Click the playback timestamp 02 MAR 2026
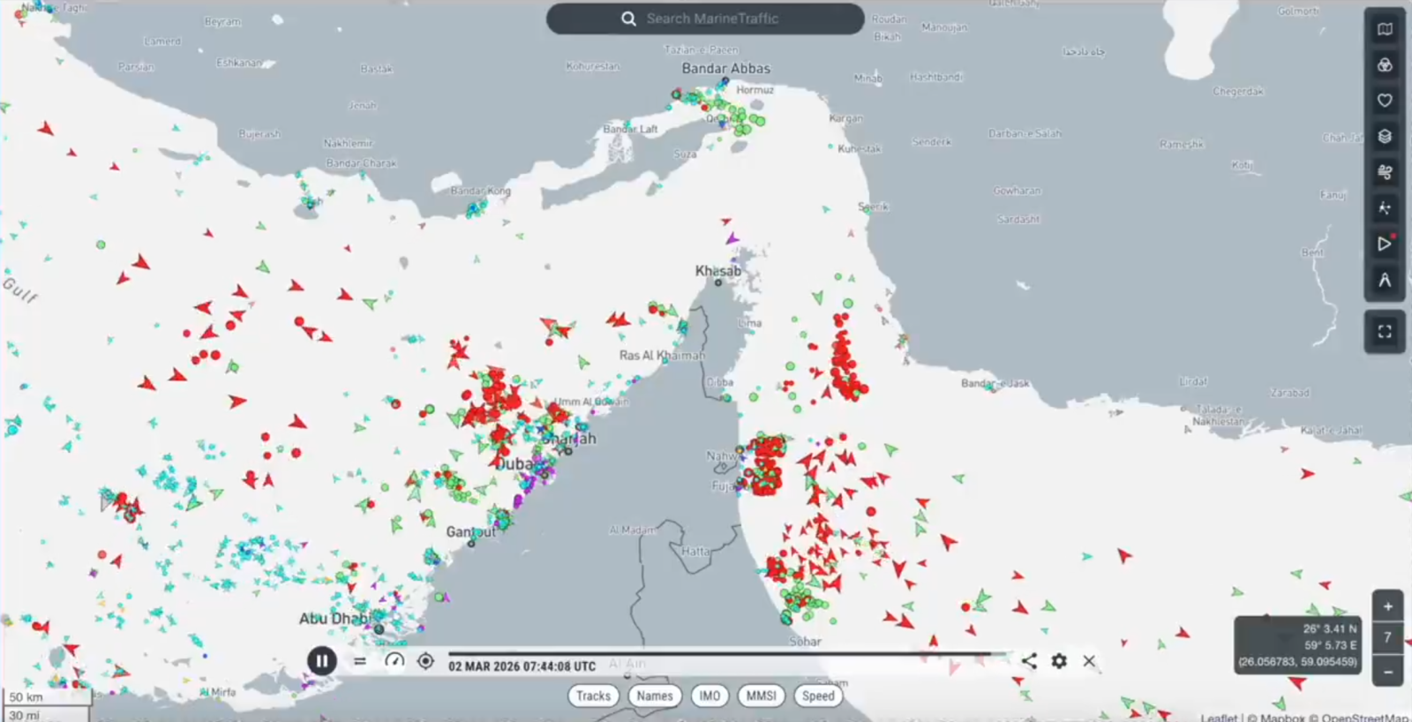The image size is (1412, 722). point(522,666)
